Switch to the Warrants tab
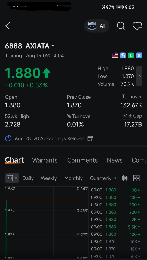Screen dimensions: 147x260 point(45,160)
